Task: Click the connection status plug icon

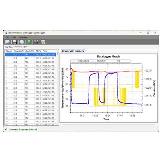Action: (6, 130)
